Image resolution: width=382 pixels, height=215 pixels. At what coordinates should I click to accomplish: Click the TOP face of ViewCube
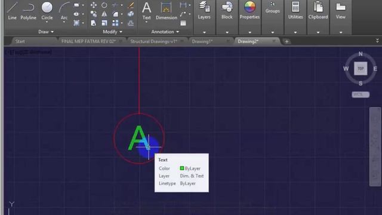tap(361, 69)
